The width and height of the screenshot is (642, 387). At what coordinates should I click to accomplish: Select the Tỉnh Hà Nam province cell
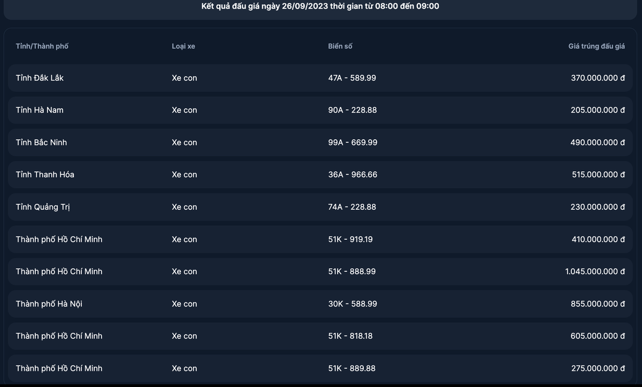click(40, 110)
